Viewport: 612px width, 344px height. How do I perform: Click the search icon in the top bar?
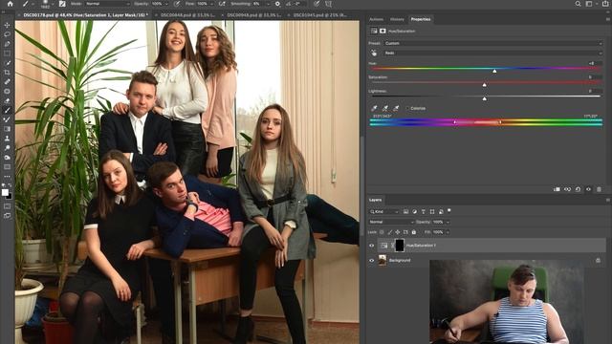click(578, 4)
